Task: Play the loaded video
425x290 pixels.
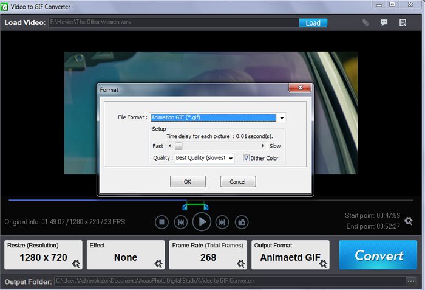Action: (202, 222)
